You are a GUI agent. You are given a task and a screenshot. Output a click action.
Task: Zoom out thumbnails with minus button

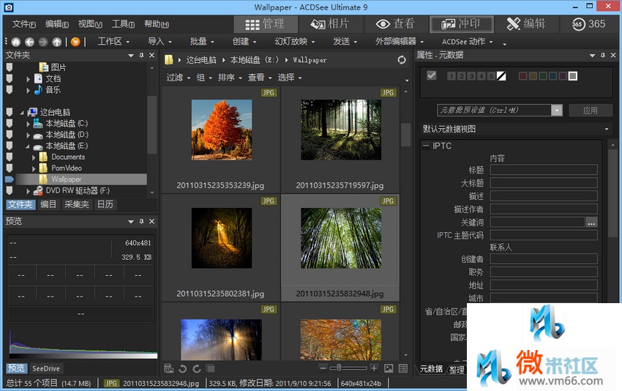(323, 368)
